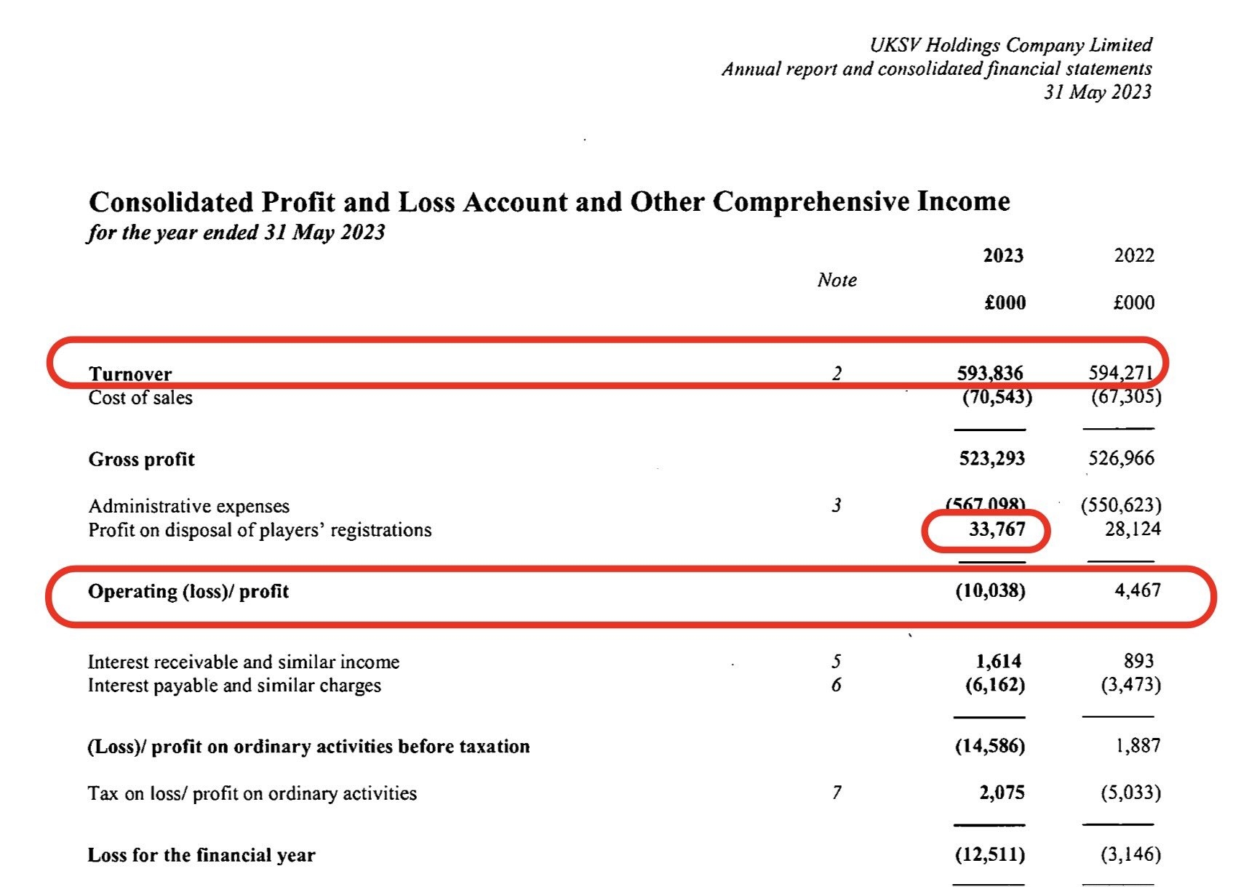Screen dimensions: 1241x887
Task: Click the 2022 operating profit 4,467
Action: coord(1138,590)
